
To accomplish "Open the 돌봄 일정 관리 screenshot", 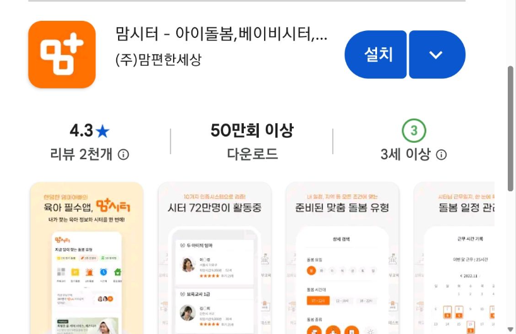I will point(454,258).
